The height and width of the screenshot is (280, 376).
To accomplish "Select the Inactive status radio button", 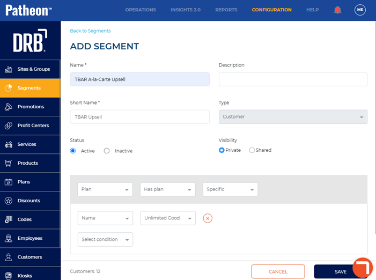I will [x=107, y=151].
